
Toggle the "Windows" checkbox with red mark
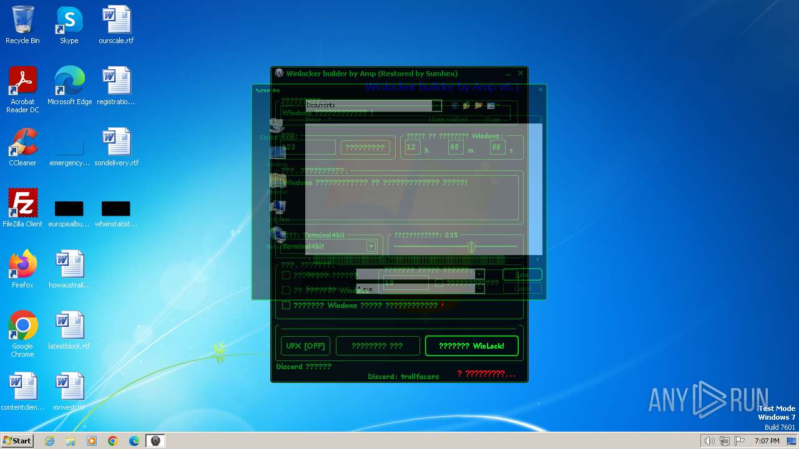coord(286,305)
